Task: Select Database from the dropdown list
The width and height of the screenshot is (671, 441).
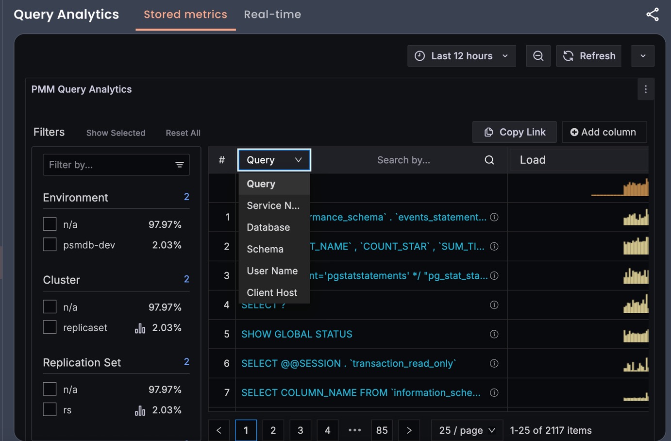Action: coord(268,227)
